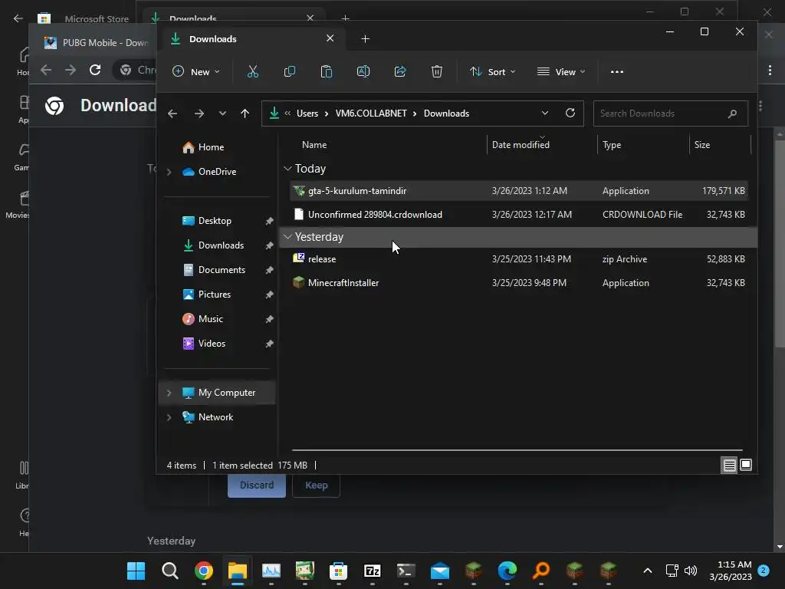Click horizontal scrollbar in file list
785x589 pixels.
coord(517,449)
